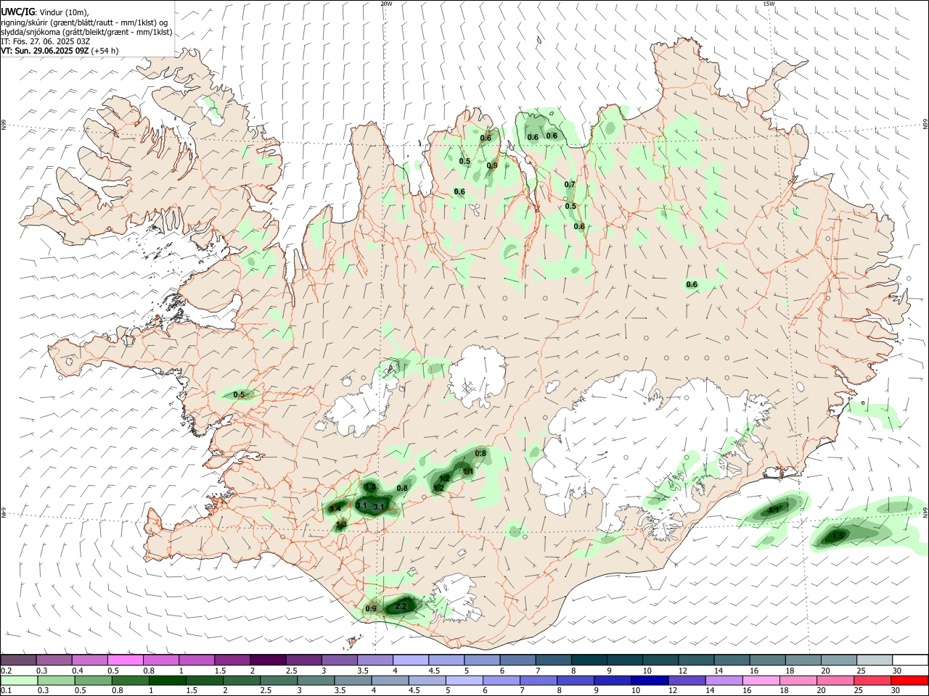This screenshot has height=696, width=929.
Task: Click the darkest purple 2 mm snow swatch
Action: pyautogui.click(x=268, y=660)
